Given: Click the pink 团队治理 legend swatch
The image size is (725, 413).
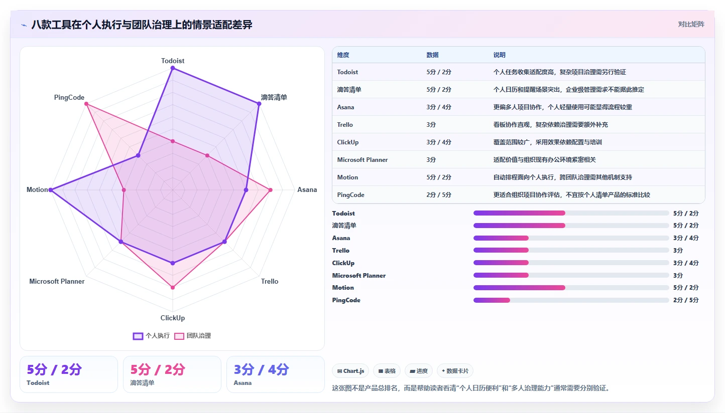Looking at the screenshot, I should 179,336.
